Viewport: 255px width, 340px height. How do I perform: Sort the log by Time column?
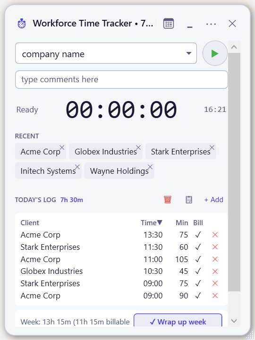coord(152,223)
